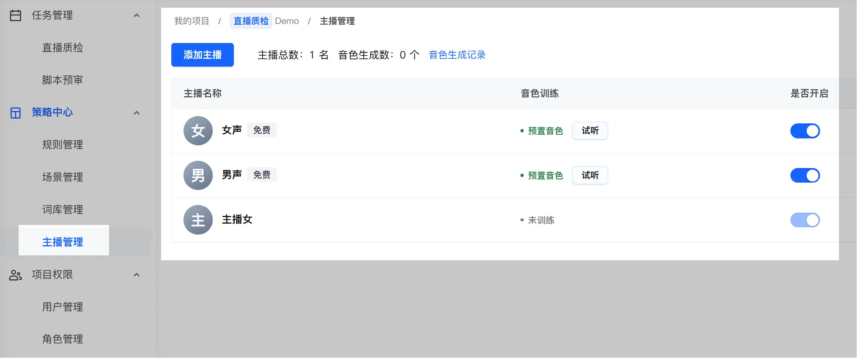Open 用户管理 menu item
Viewport: 857px width, 358px height.
point(63,307)
